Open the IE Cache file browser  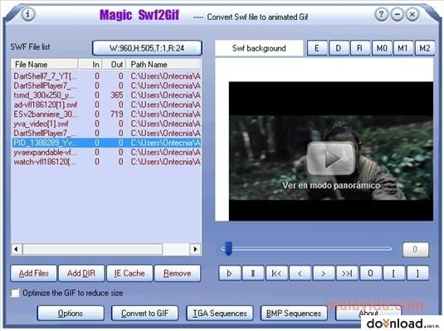(x=129, y=273)
